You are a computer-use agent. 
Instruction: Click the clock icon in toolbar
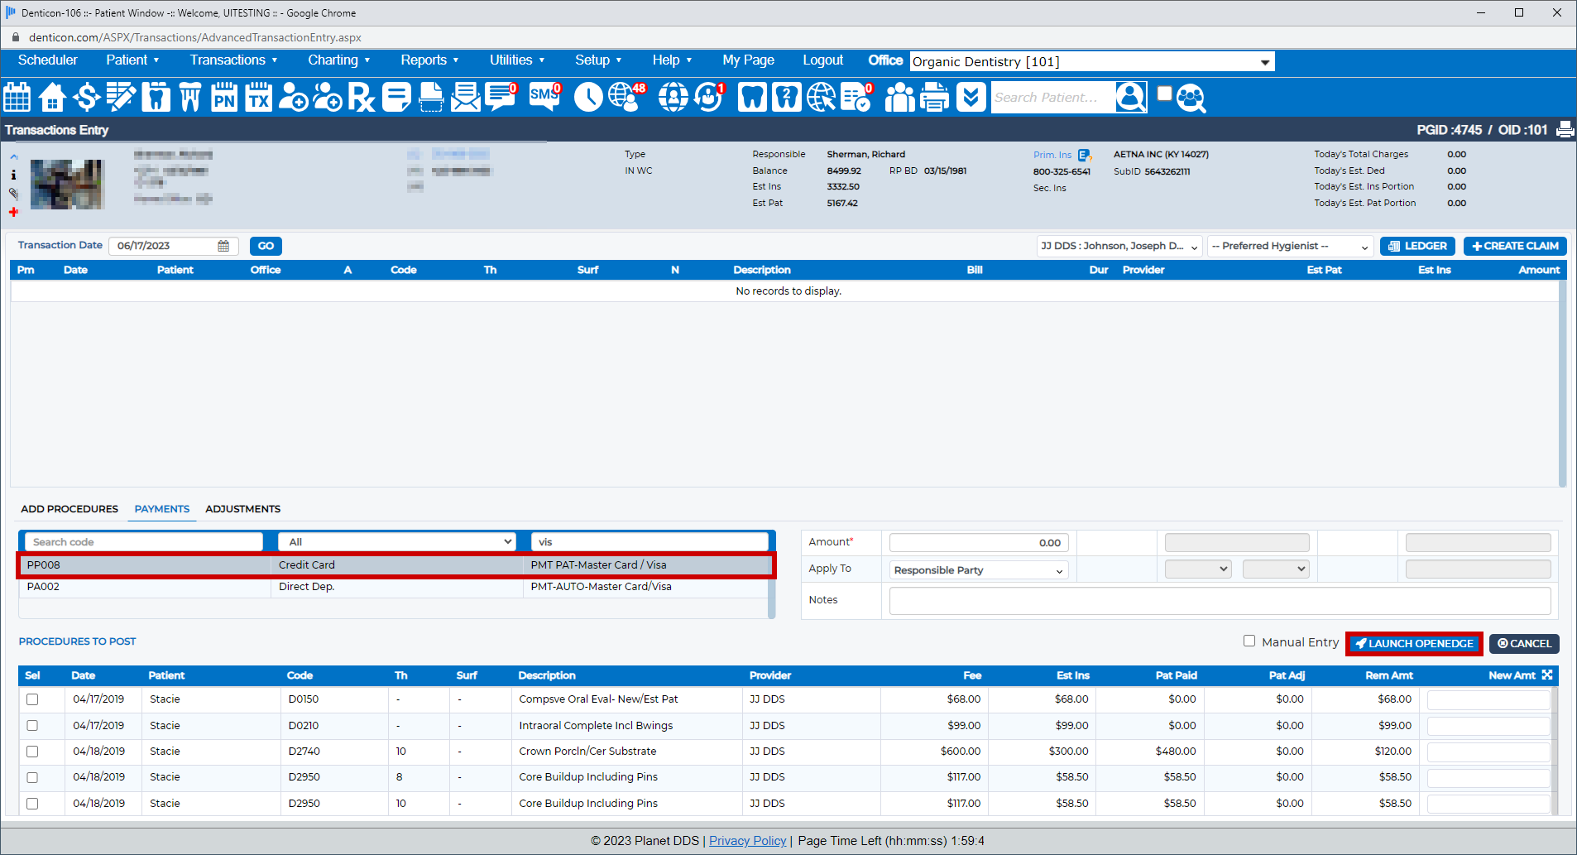click(588, 97)
